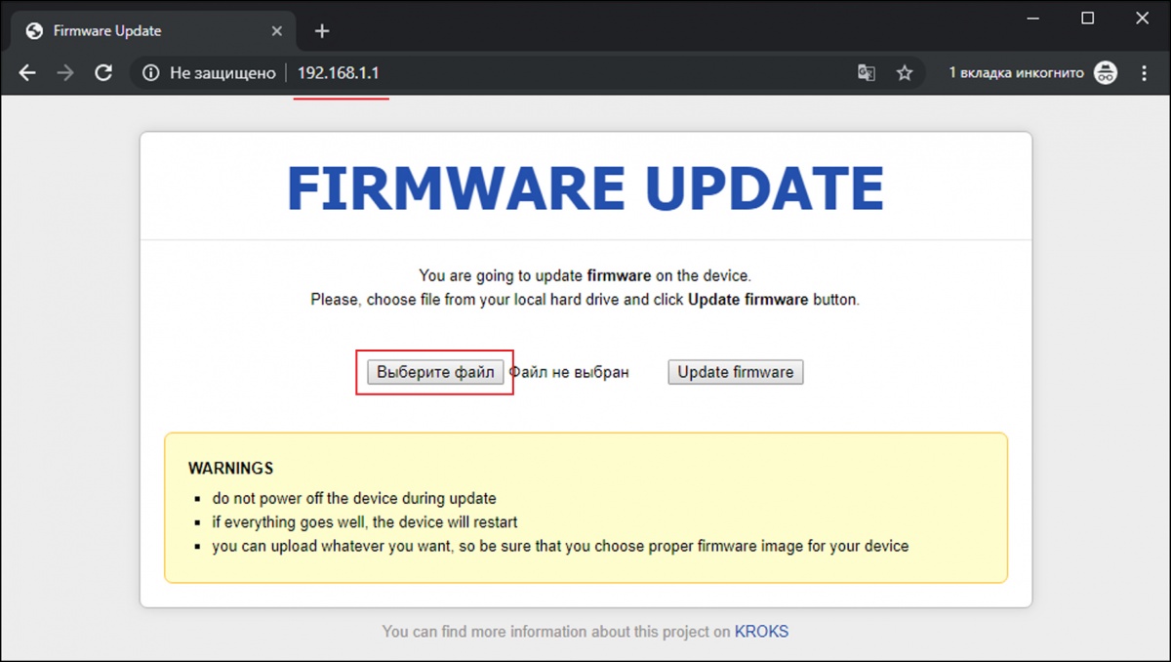Maximize the browser window

click(x=1088, y=18)
